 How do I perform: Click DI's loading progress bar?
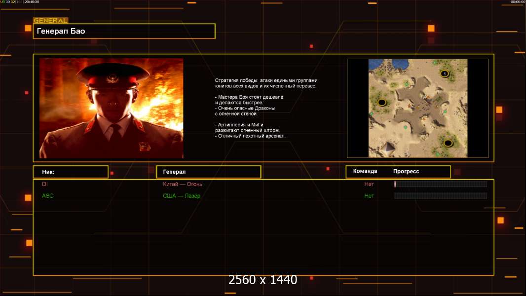pyautogui.click(x=441, y=184)
